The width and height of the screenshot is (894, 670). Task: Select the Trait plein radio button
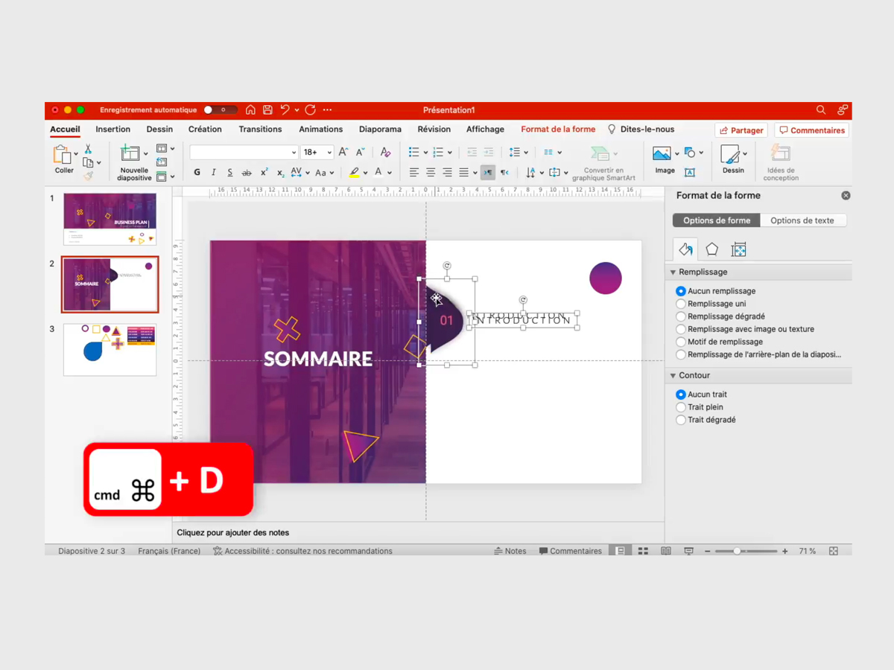tap(681, 407)
